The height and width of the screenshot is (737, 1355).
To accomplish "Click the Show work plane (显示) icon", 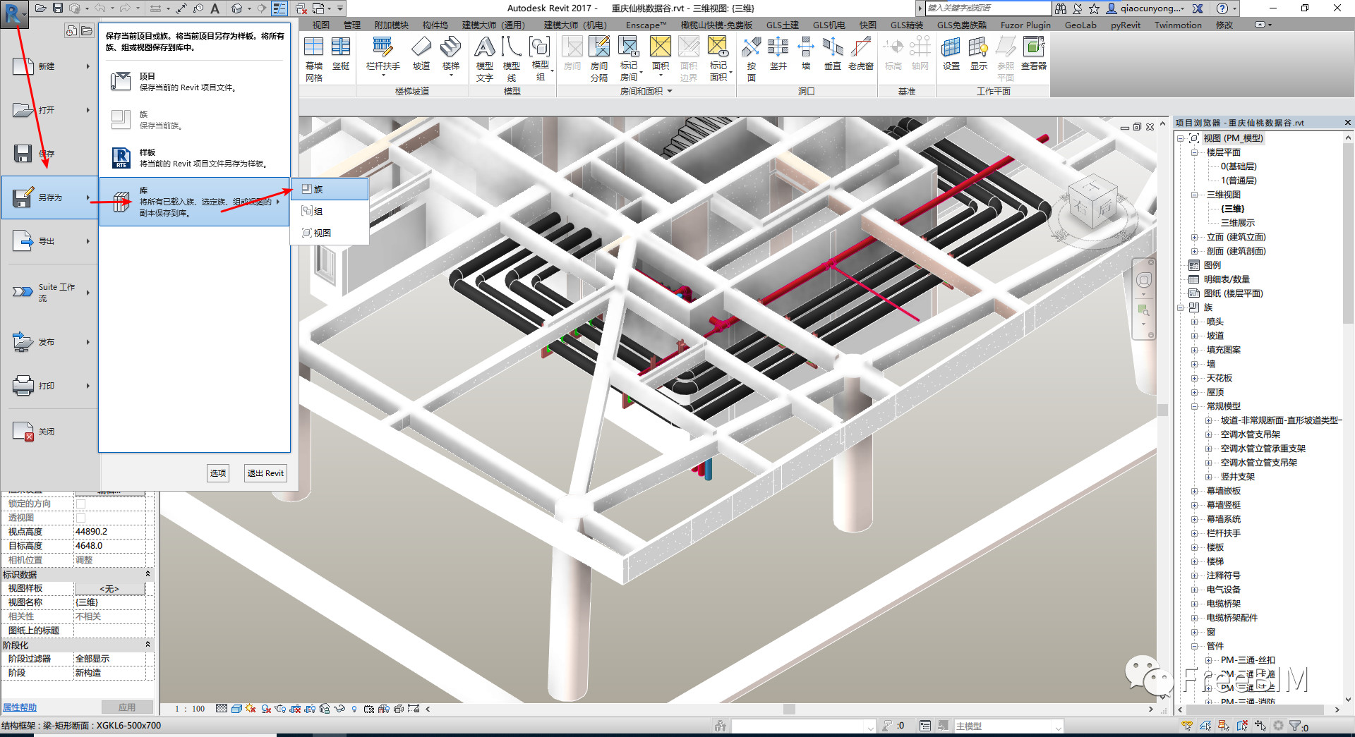I will click(979, 54).
